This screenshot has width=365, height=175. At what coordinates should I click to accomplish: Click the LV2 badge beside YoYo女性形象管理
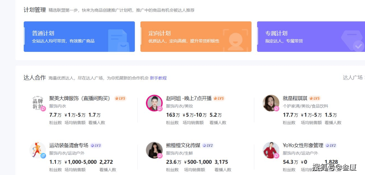(x=331, y=145)
